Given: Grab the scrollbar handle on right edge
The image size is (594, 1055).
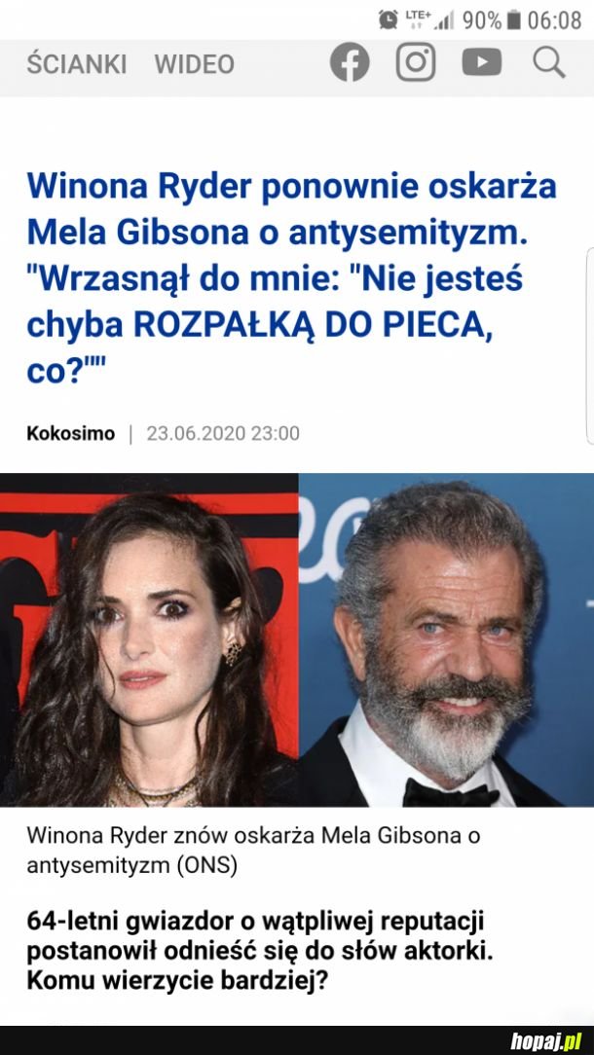Looking at the screenshot, I should [x=590, y=346].
